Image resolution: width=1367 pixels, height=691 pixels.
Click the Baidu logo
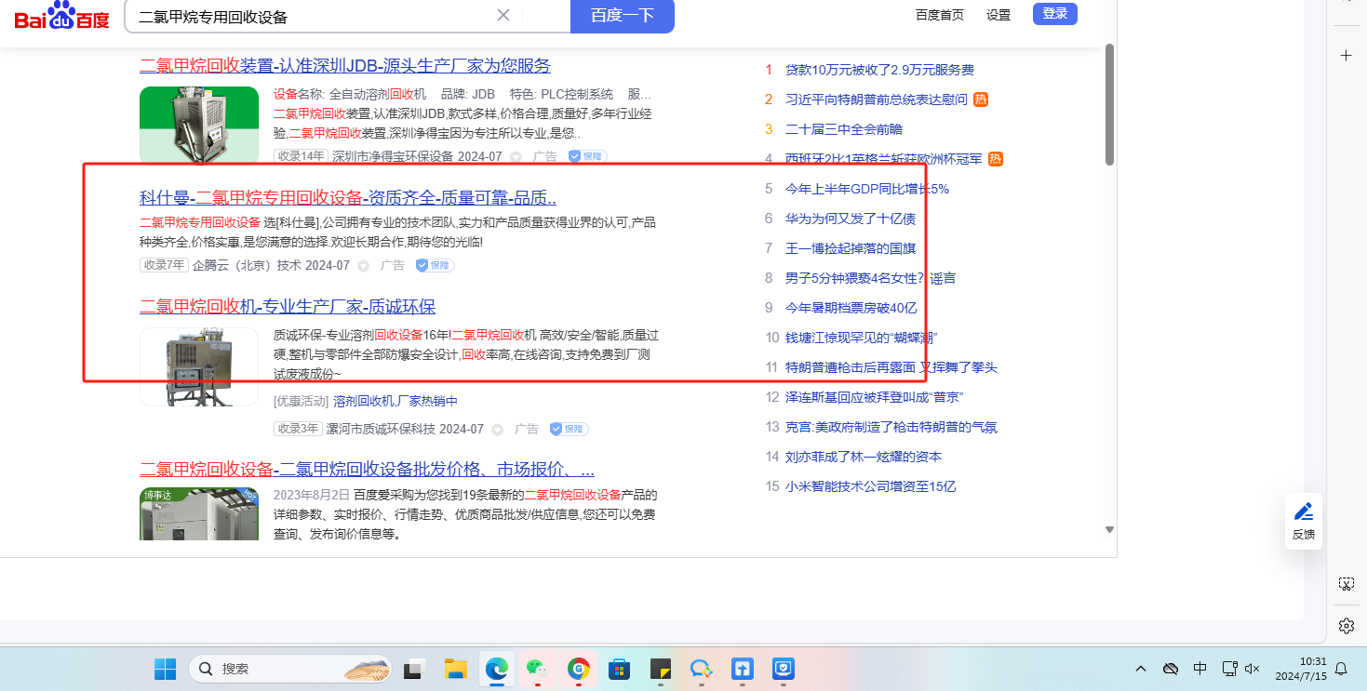click(x=61, y=17)
